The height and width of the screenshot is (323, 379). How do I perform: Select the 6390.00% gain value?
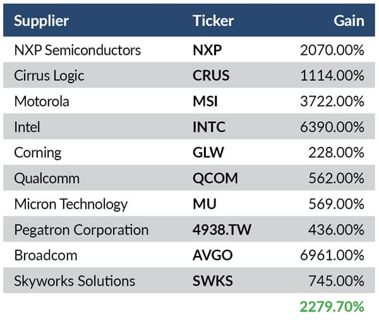tap(334, 127)
